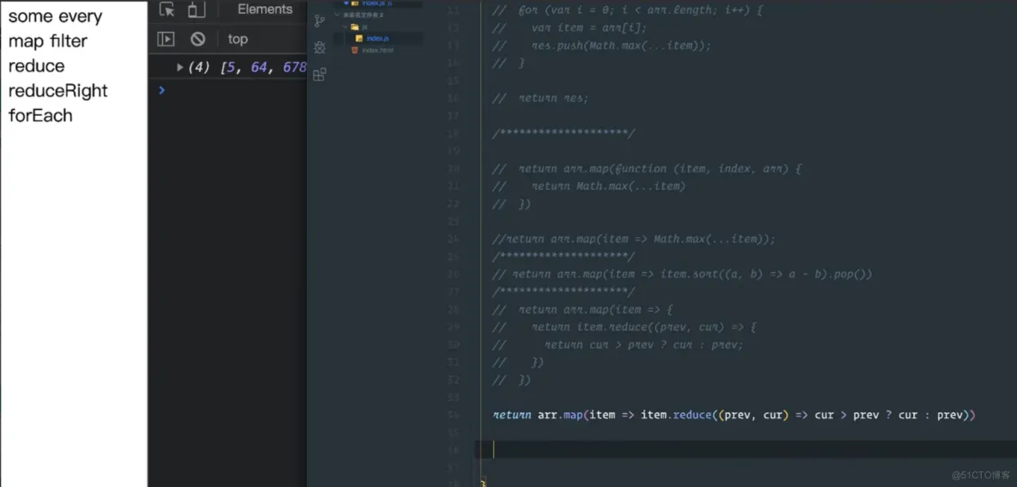The height and width of the screenshot is (487, 1017).
Task: Open the Source Control icon in editor sidebar
Action: click(x=320, y=21)
